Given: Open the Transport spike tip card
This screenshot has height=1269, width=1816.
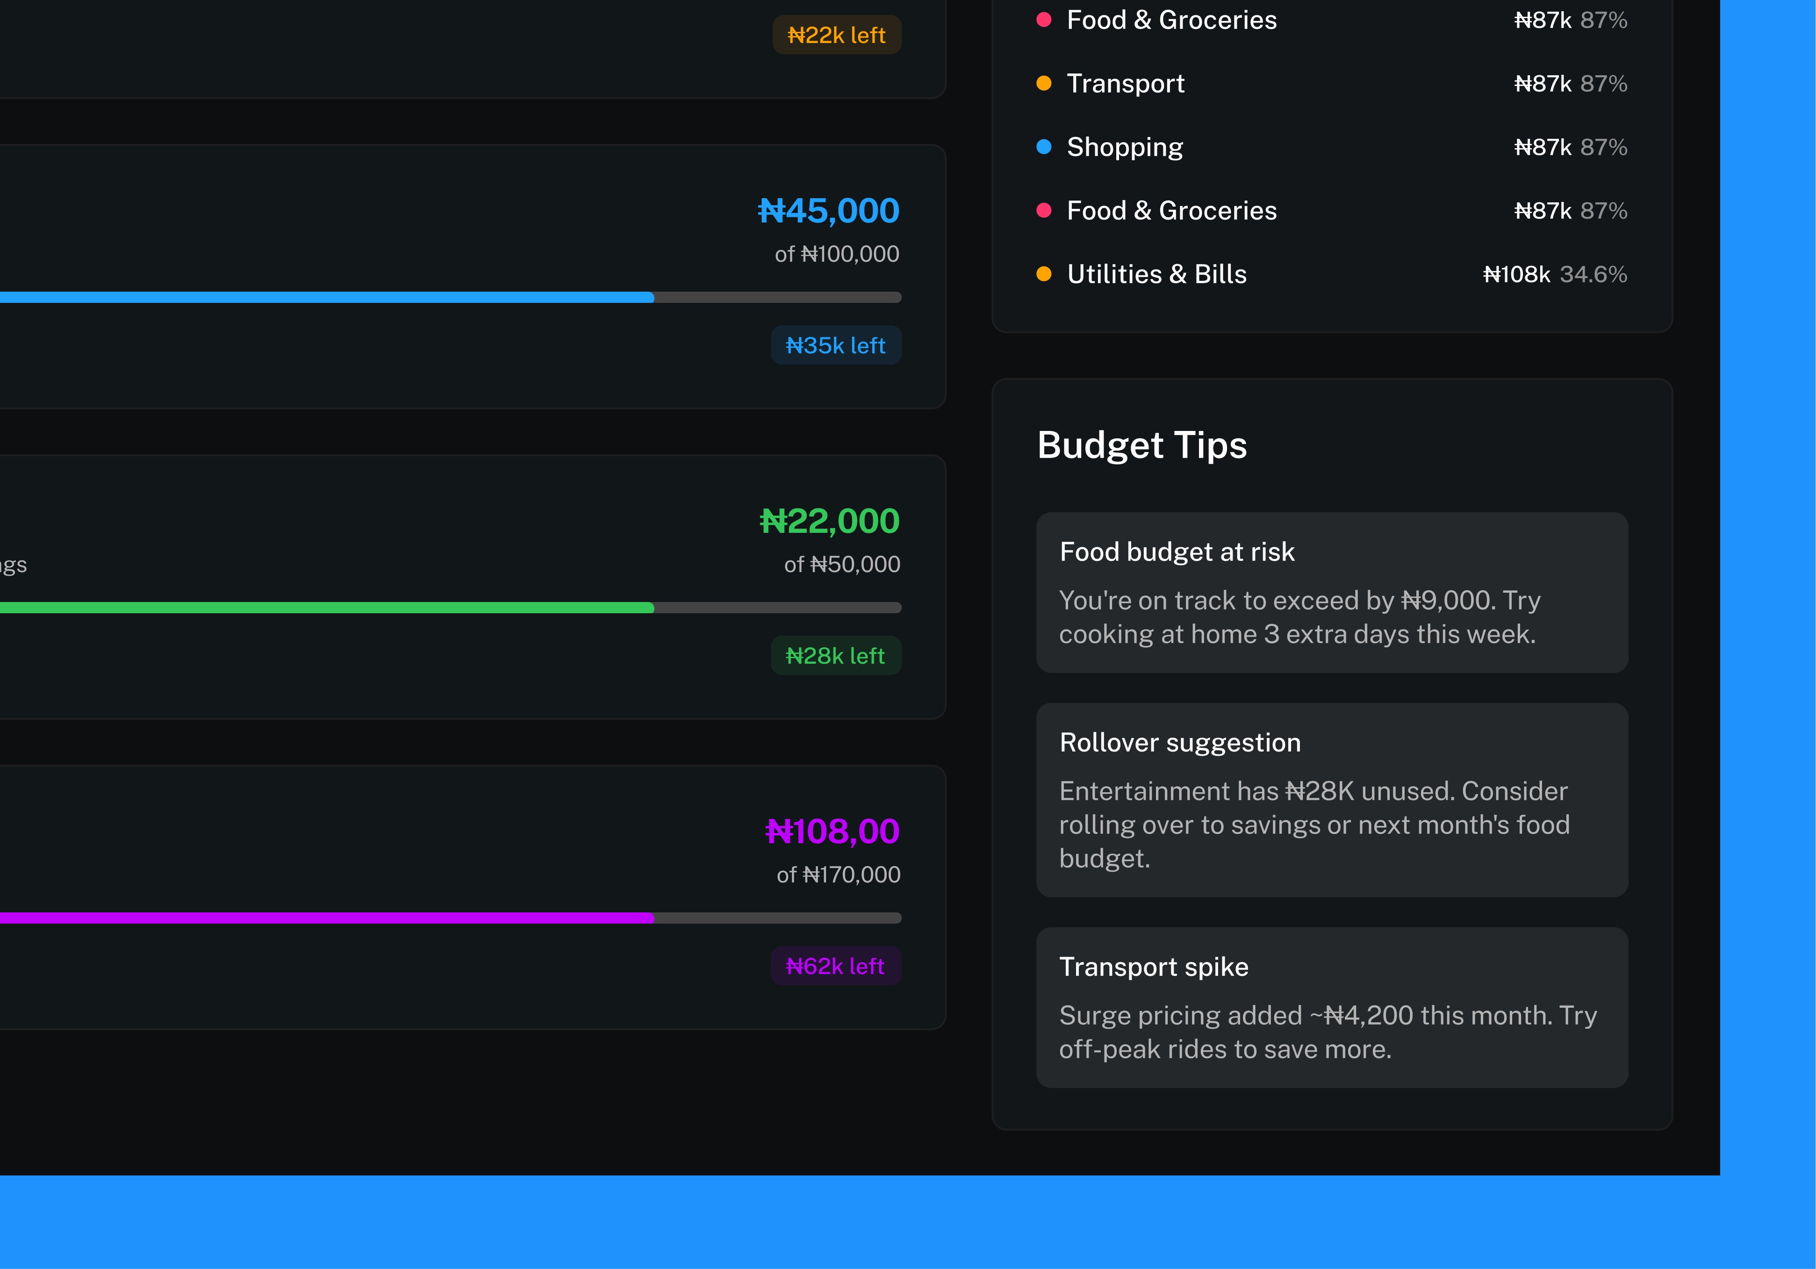Looking at the screenshot, I should (1332, 1007).
